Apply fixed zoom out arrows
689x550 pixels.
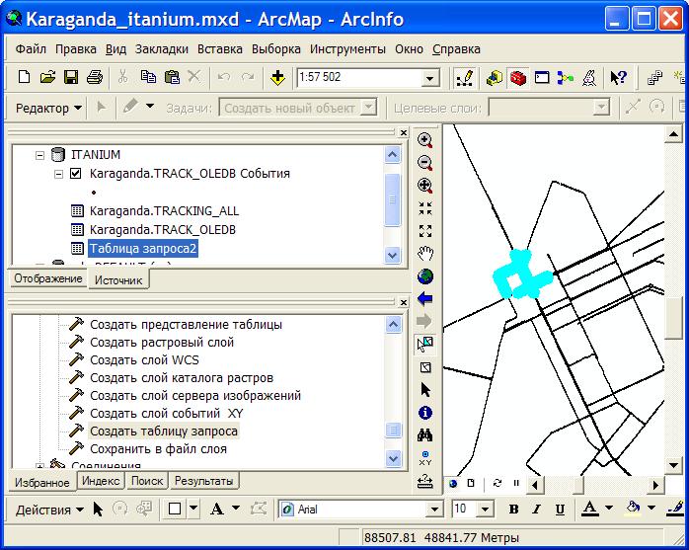(x=424, y=230)
